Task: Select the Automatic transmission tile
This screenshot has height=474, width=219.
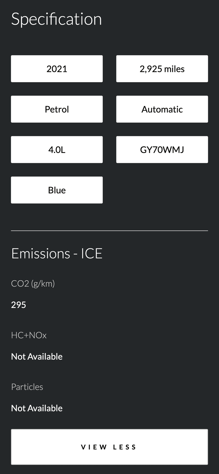Action: pyautogui.click(x=162, y=109)
